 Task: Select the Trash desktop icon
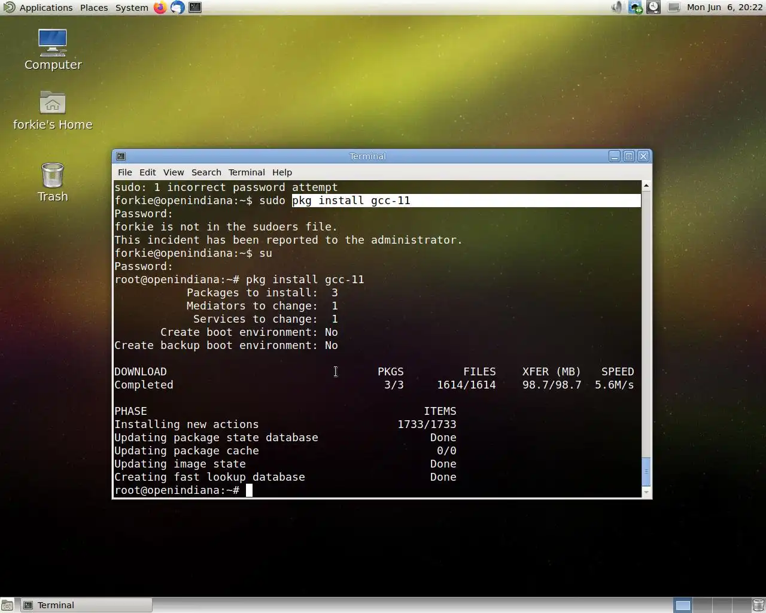(x=53, y=183)
